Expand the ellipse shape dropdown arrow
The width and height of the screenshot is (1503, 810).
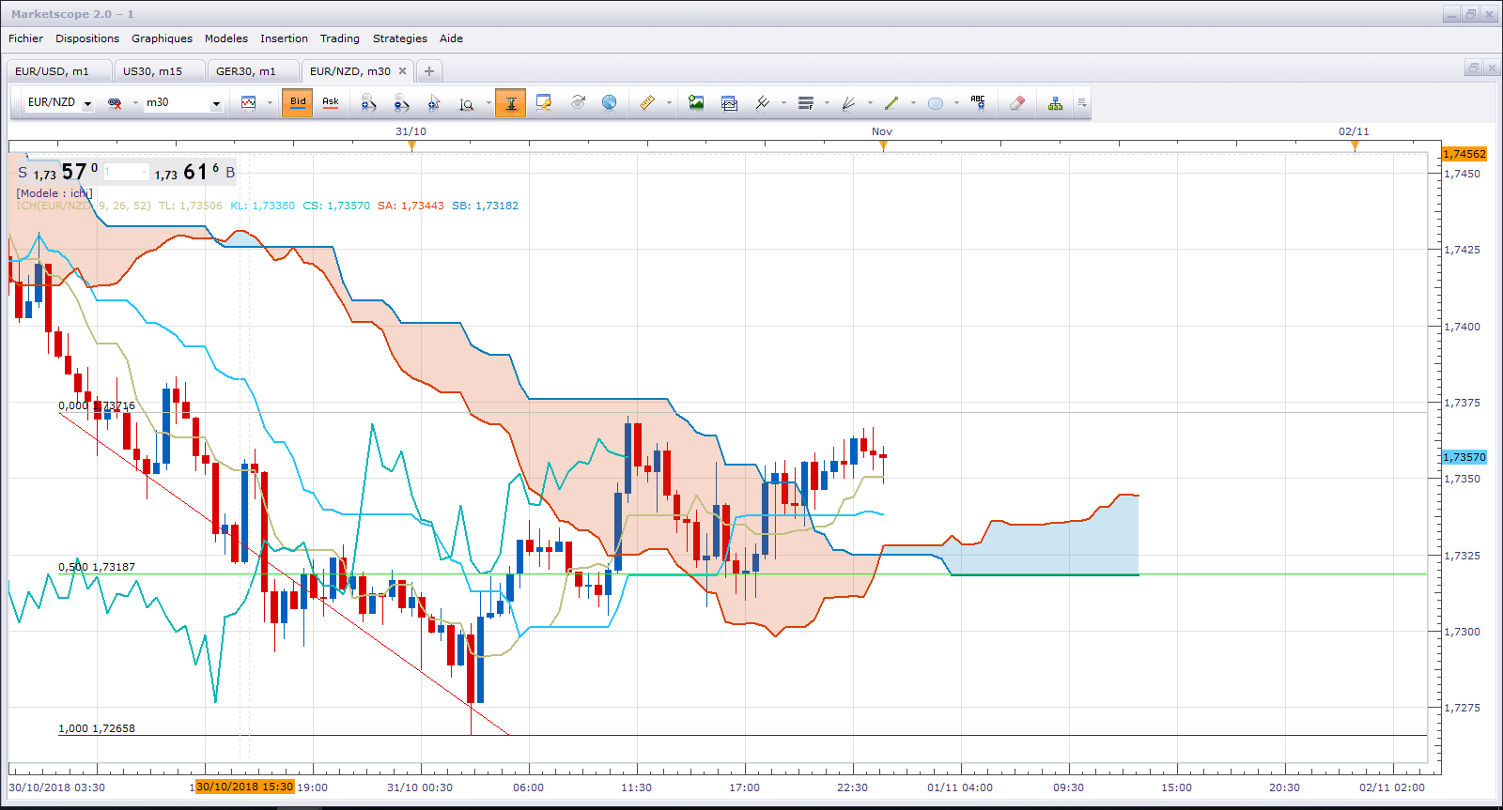pyautogui.click(x=956, y=103)
